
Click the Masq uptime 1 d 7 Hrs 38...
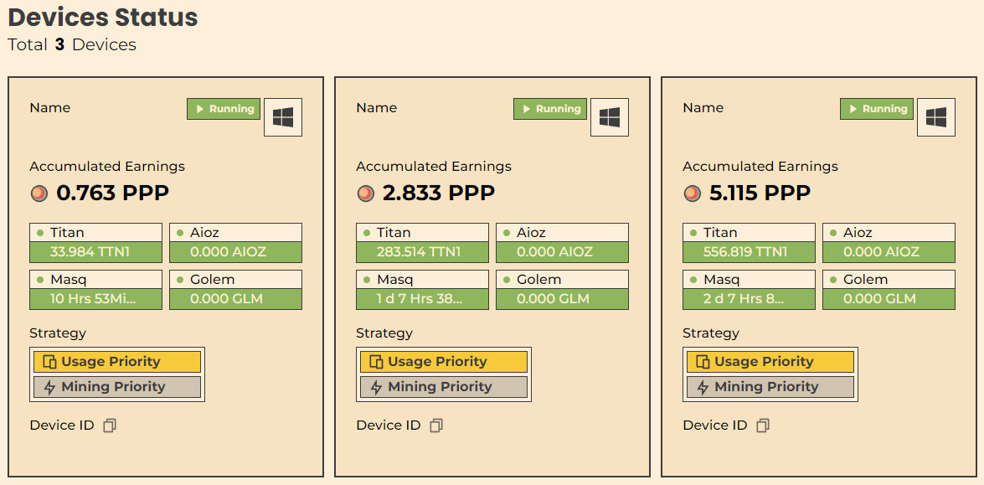(x=422, y=299)
